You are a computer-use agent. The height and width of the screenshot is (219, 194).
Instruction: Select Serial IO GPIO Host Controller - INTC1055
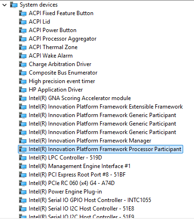click(90, 200)
